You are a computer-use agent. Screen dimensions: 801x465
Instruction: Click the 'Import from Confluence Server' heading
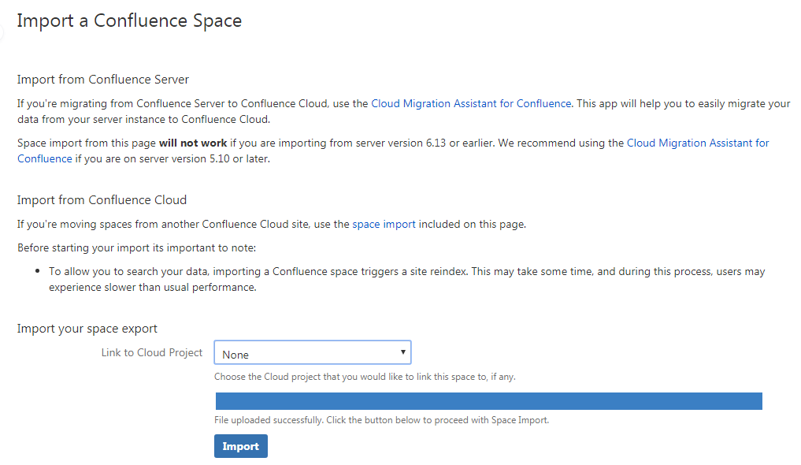[103, 80]
